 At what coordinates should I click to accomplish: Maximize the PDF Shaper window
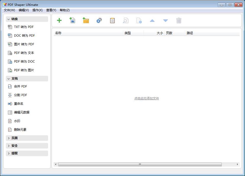[x=230, y=5]
